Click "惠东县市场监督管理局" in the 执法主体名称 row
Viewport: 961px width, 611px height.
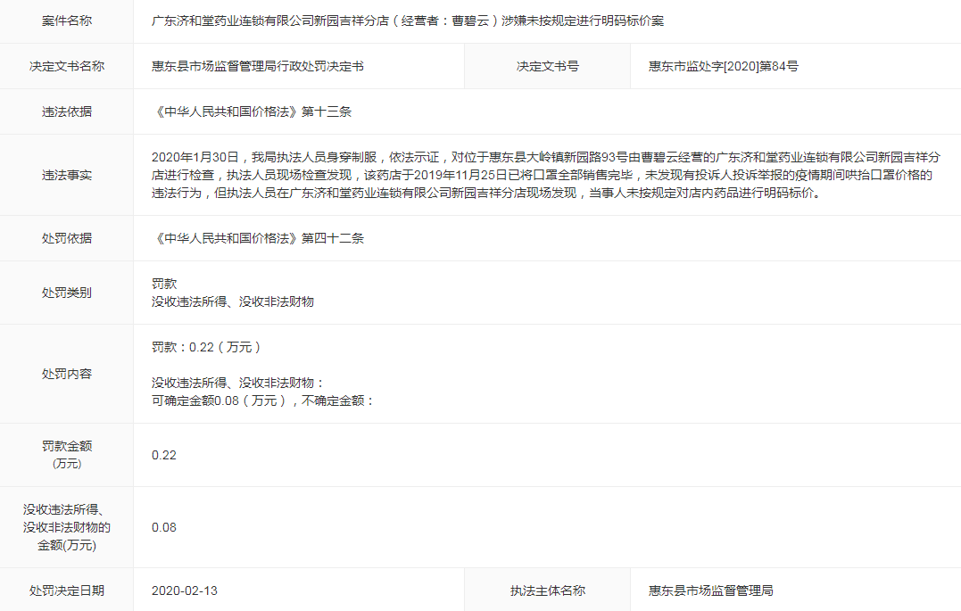(x=711, y=590)
